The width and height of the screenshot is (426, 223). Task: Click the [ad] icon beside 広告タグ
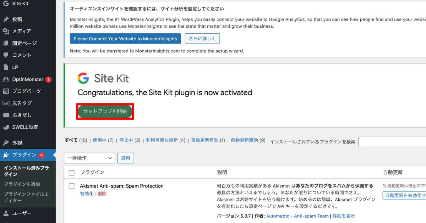click(6, 103)
